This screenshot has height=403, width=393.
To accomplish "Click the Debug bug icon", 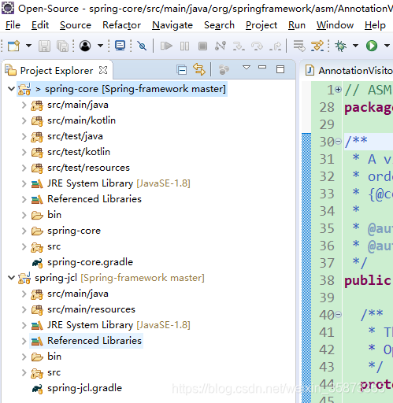I will [341, 46].
